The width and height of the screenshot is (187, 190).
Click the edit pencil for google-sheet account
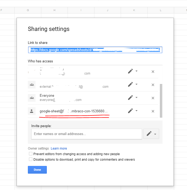[x=130, y=111]
